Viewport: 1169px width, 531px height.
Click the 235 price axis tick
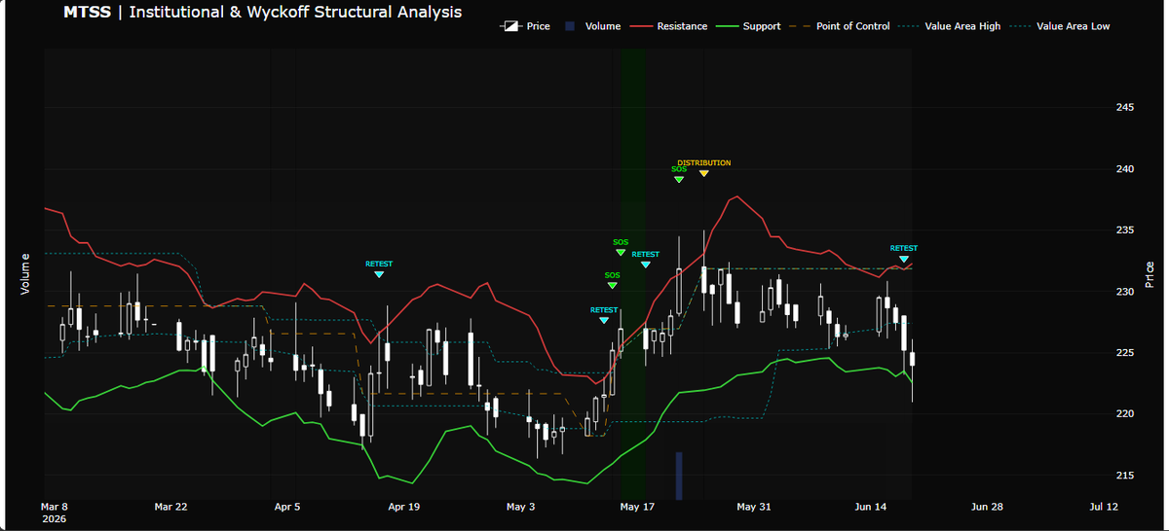coord(1125,230)
